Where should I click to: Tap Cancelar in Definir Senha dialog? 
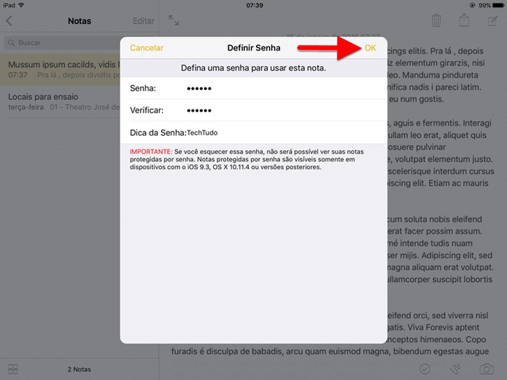coord(146,48)
